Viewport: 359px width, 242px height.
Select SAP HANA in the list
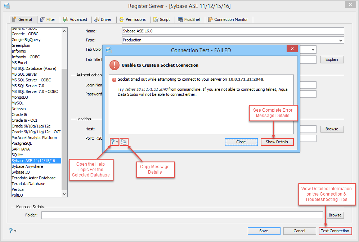[x=21, y=149]
